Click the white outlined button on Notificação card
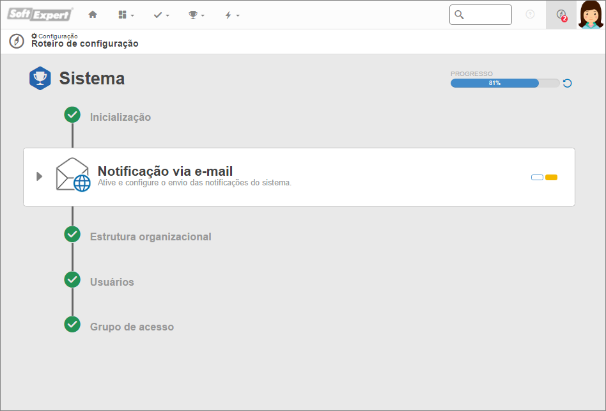This screenshot has width=606, height=411. pyautogui.click(x=537, y=177)
